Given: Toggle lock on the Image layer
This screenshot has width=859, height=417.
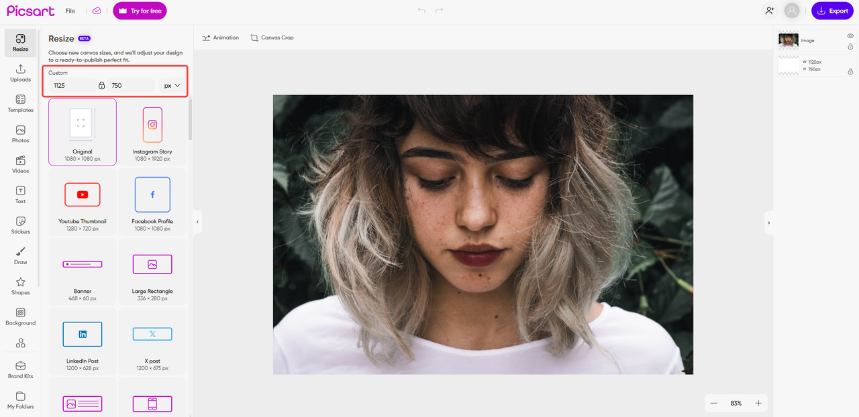Looking at the screenshot, I should coord(850,46).
